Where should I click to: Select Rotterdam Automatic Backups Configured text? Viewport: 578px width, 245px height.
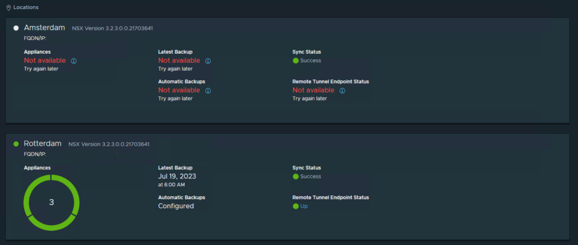click(x=176, y=206)
